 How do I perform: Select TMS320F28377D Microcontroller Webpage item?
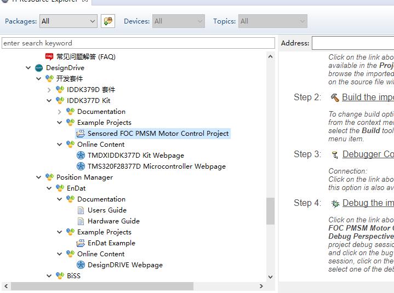tap(156, 166)
